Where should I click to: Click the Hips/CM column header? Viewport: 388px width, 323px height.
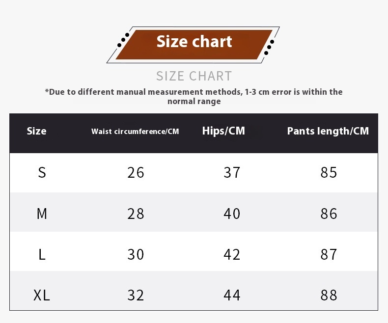click(x=223, y=131)
